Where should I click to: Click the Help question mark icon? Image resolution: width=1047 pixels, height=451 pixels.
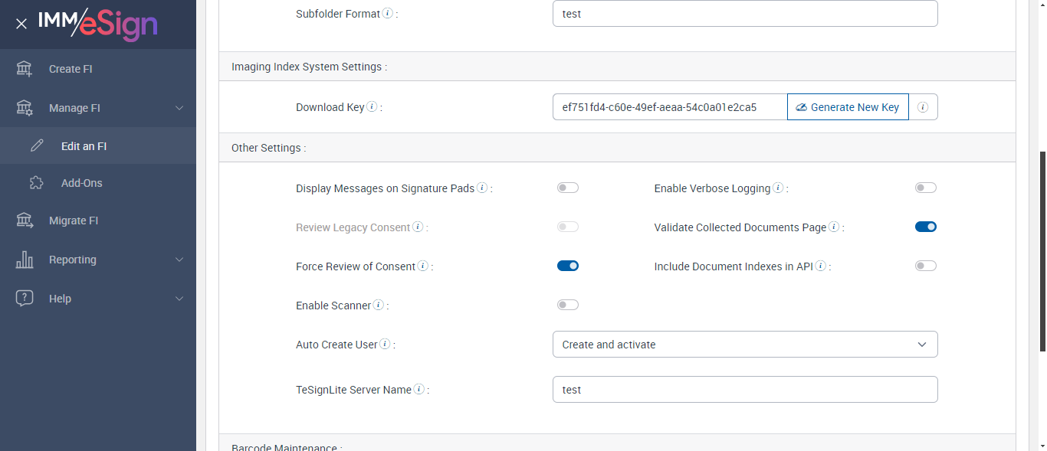click(25, 299)
